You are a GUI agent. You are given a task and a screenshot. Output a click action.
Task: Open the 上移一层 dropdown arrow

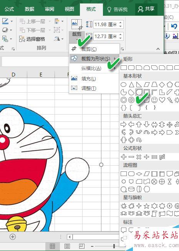(x=50, y=21)
